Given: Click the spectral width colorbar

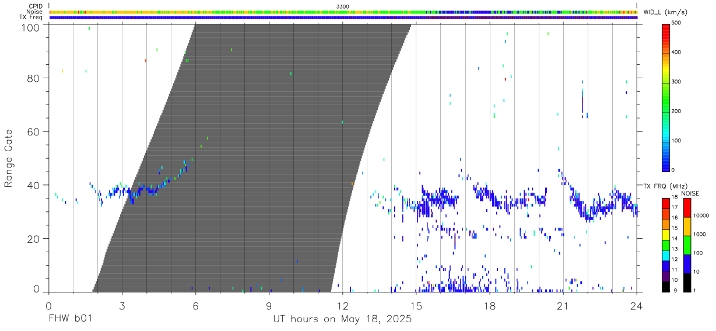Looking at the screenshot, I should pyautogui.click(x=666, y=97).
